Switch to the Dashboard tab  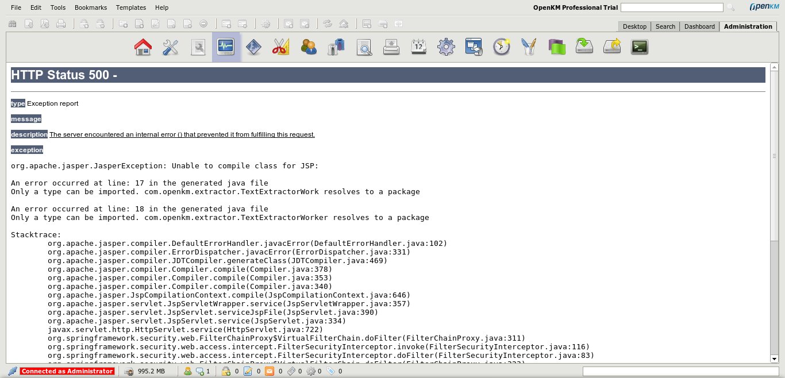point(699,26)
